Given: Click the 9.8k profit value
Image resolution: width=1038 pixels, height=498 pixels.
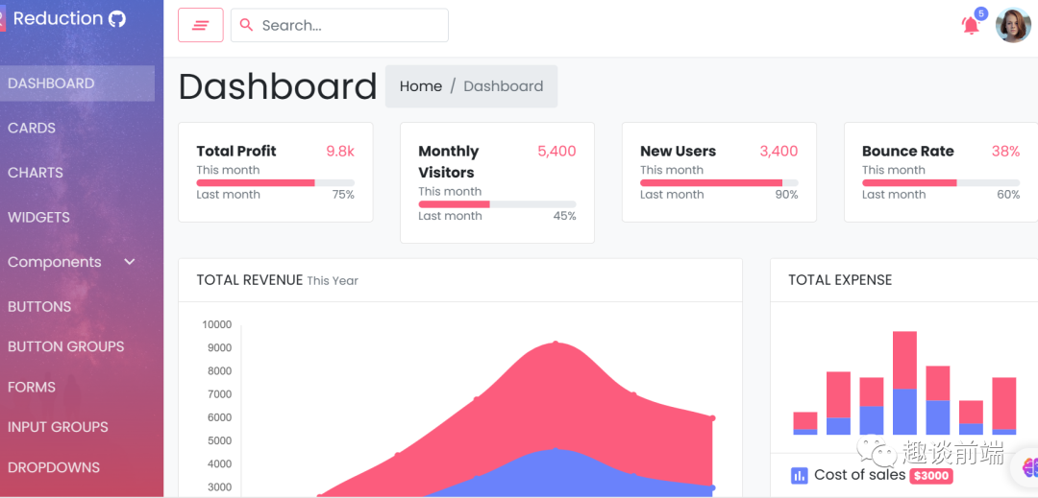Looking at the screenshot, I should pyautogui.click(x=340, y=152).
